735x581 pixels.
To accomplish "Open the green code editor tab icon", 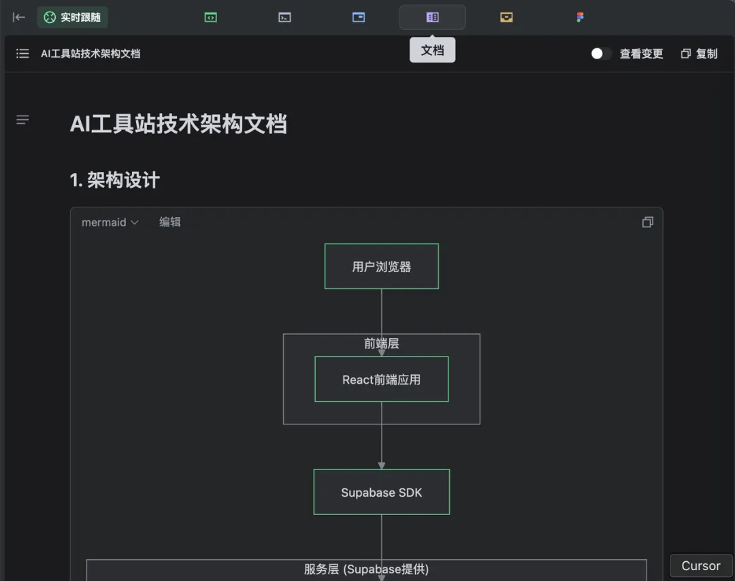I will pos(210,17).
